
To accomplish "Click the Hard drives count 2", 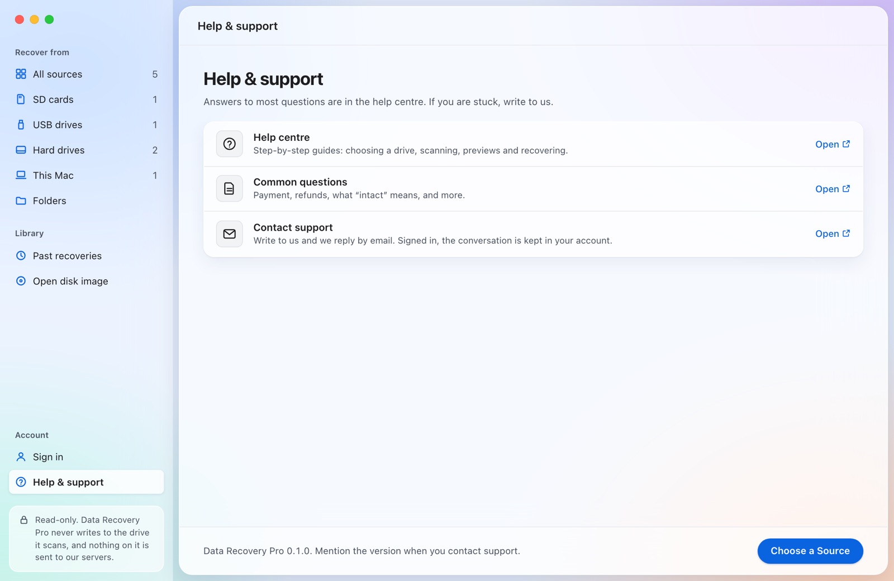I will (155, 150).
